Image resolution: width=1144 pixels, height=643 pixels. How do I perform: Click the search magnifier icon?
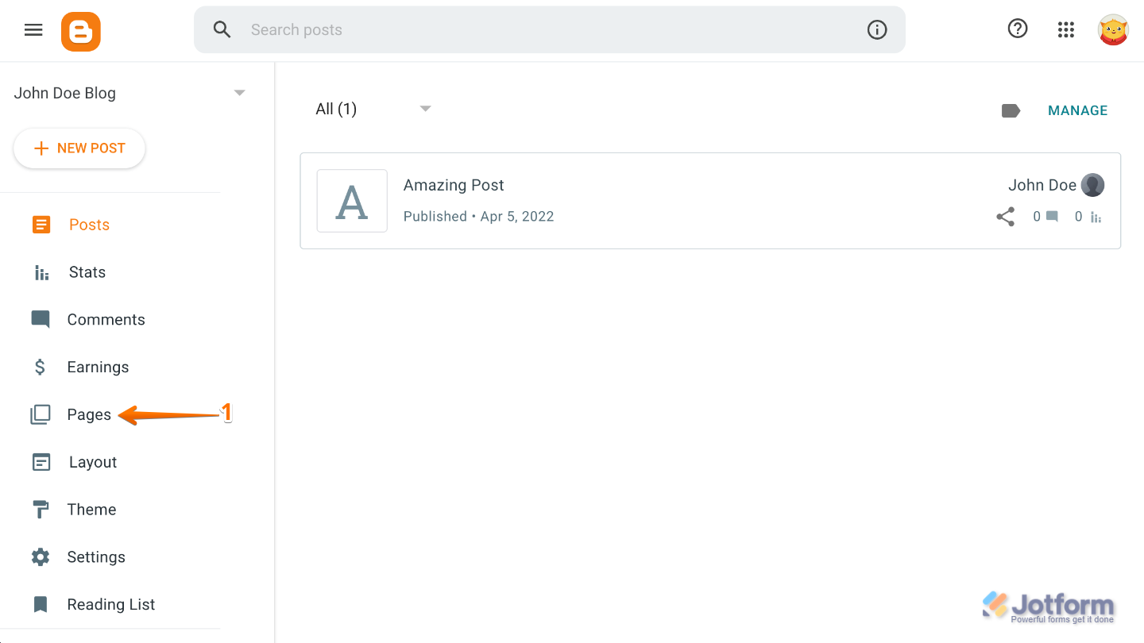(x=222, y=30)
